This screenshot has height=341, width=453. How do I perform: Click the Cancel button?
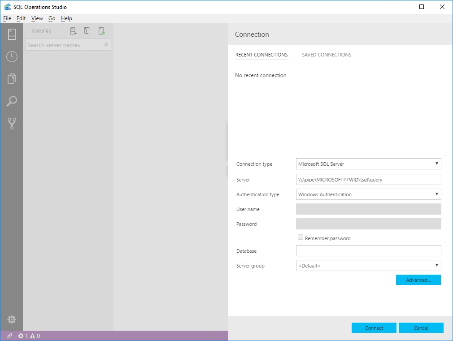tap(421, 328)
